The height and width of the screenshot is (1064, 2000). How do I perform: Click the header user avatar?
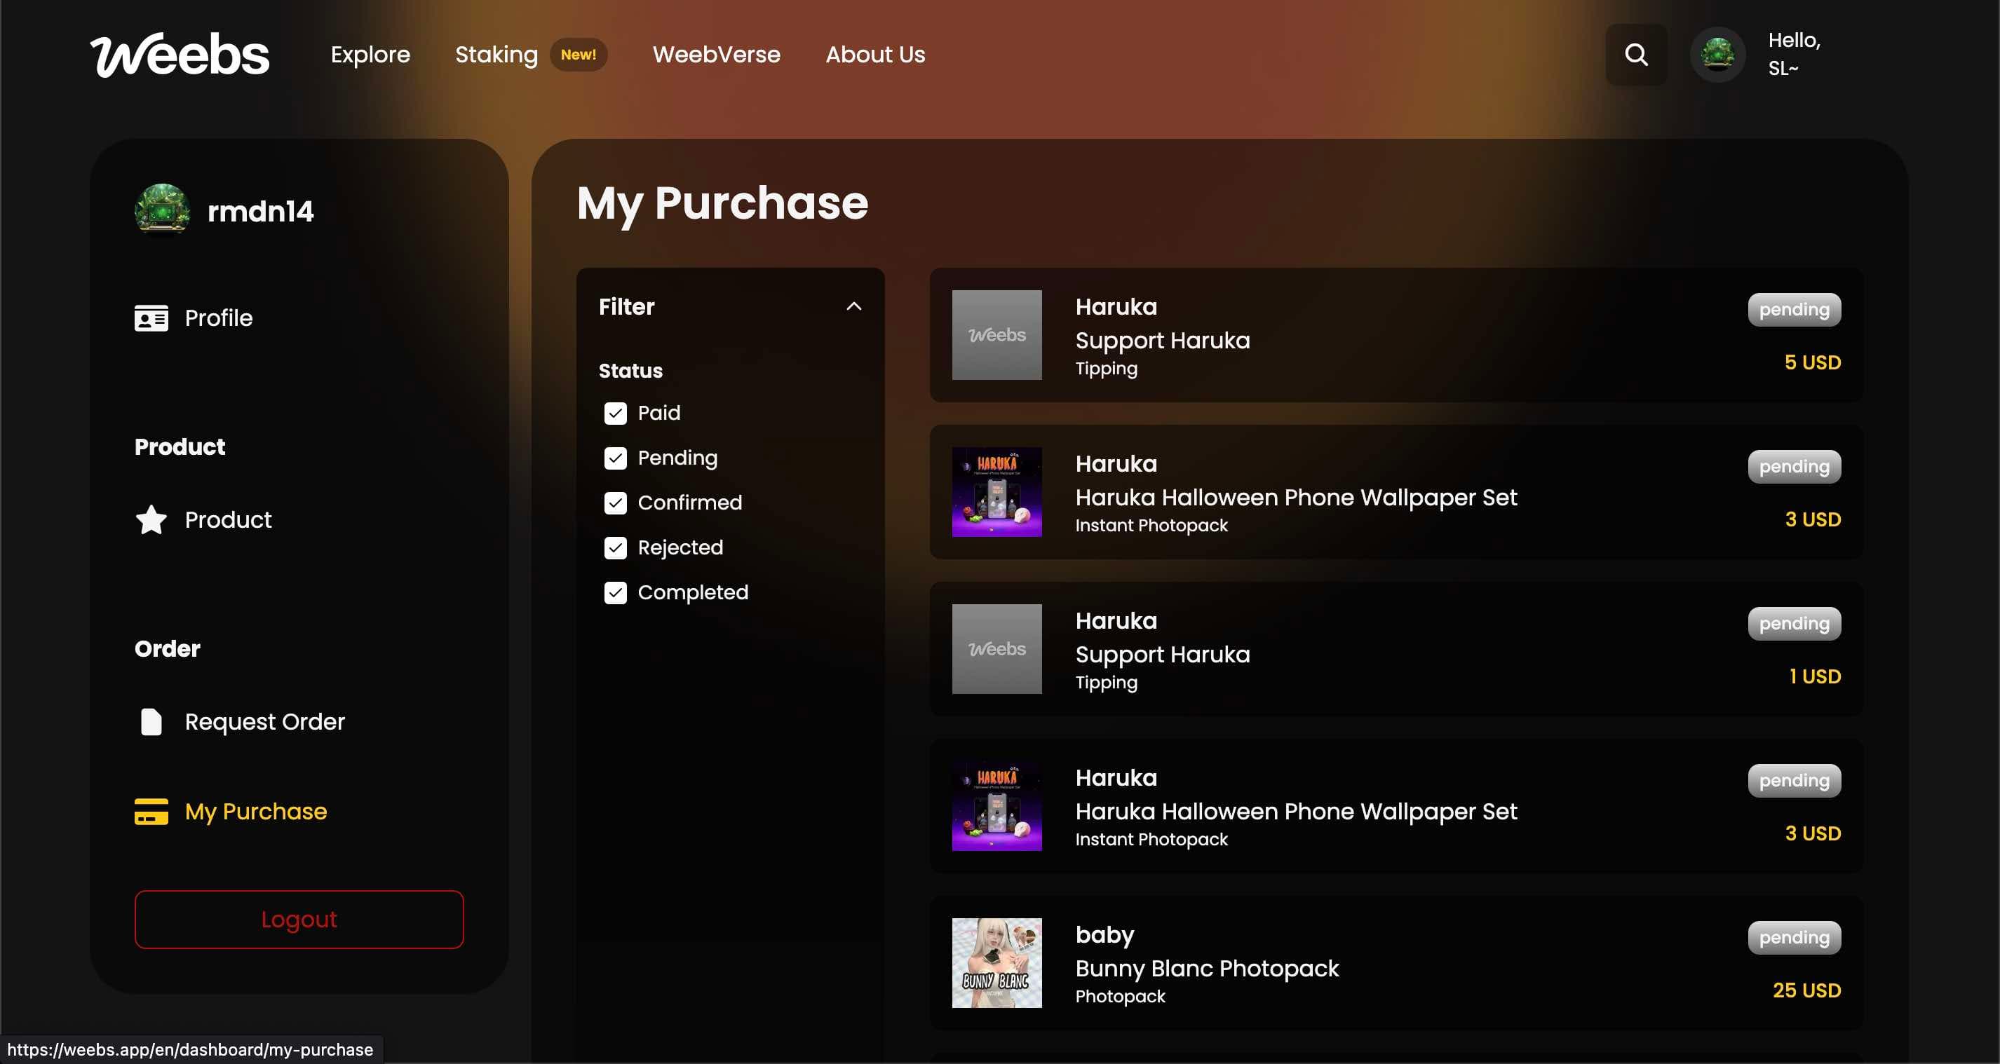(1717, 55)
